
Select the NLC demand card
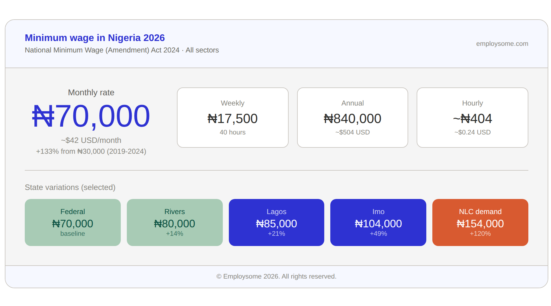pos(480,222)
